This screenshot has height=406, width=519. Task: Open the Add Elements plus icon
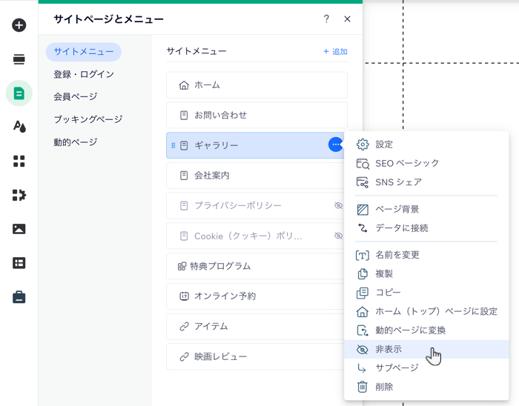click(19, 25)
